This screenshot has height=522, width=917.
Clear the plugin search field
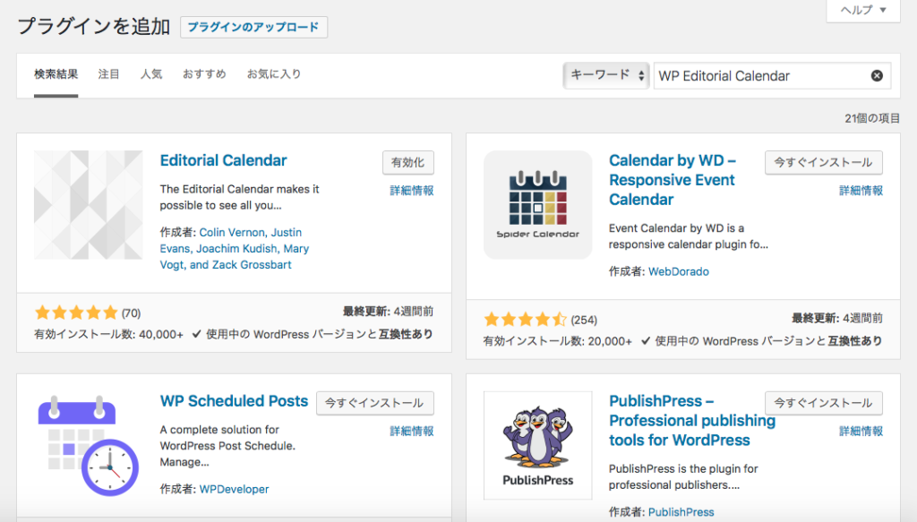click(x=877, y=75)
